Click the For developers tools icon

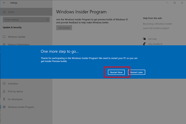tap(4, 99)
